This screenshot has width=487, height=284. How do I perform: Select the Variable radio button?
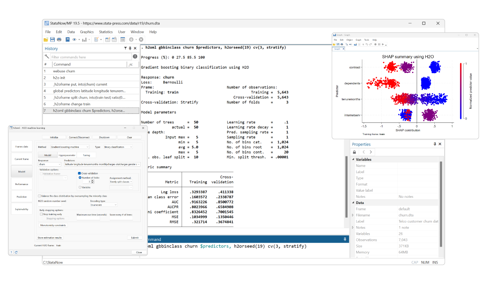[x=80, y=187]
